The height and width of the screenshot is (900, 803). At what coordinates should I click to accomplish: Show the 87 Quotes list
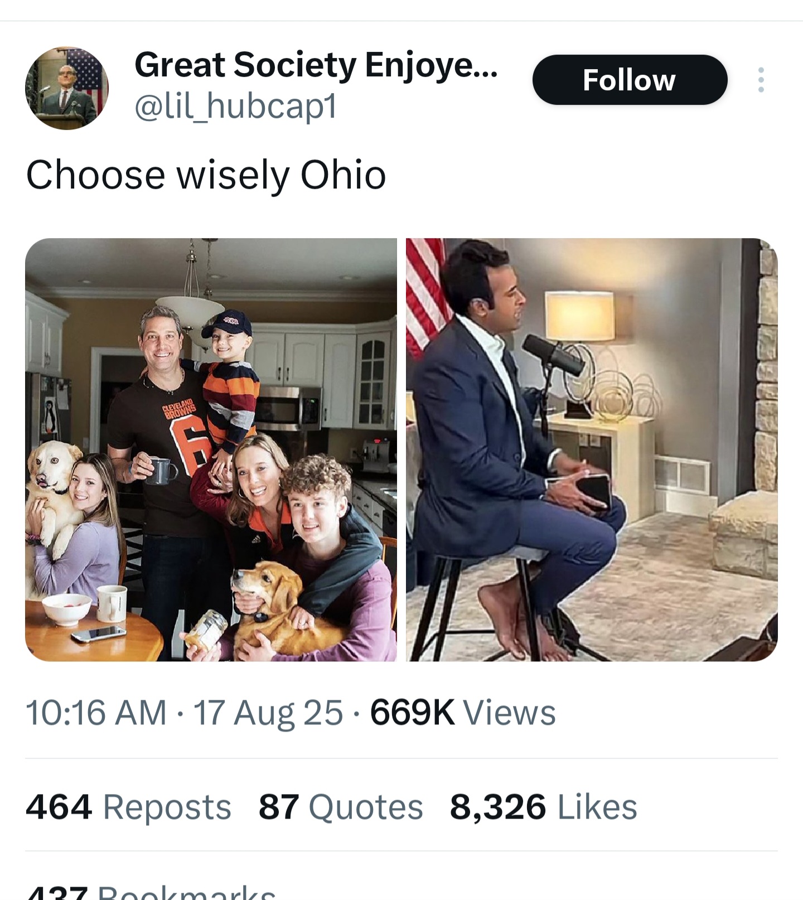[341, 807]
